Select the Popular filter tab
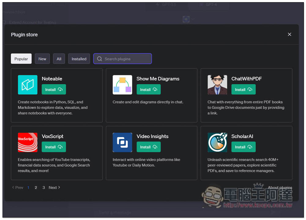Image resolution: width=306 pixels, height=220 pixels. (x=21, y=59)
